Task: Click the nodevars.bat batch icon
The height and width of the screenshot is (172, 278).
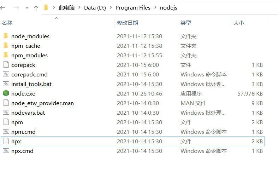Action: [x=6, y=112]
